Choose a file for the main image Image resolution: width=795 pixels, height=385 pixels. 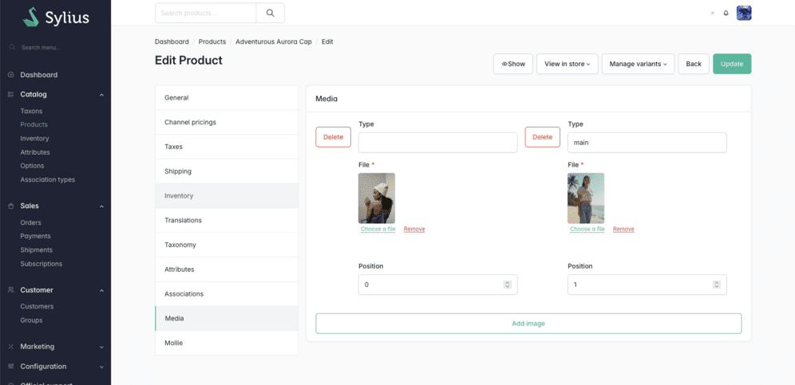coord(587,229)
